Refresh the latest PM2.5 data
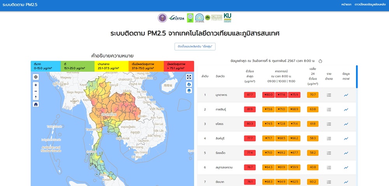The height and width of the screenshot is (186, 389). [x=320, y=61]
